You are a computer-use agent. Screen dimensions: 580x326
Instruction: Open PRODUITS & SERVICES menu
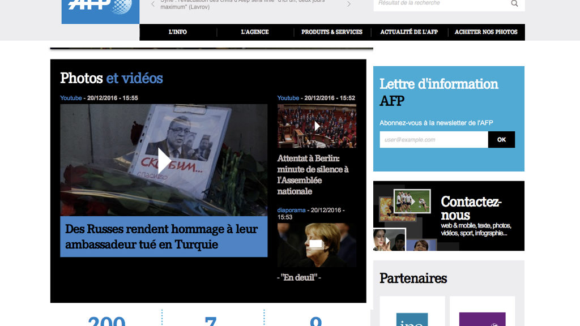click(x=332, y=32)
